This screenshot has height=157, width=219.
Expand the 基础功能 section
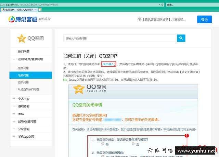[14, 106]
